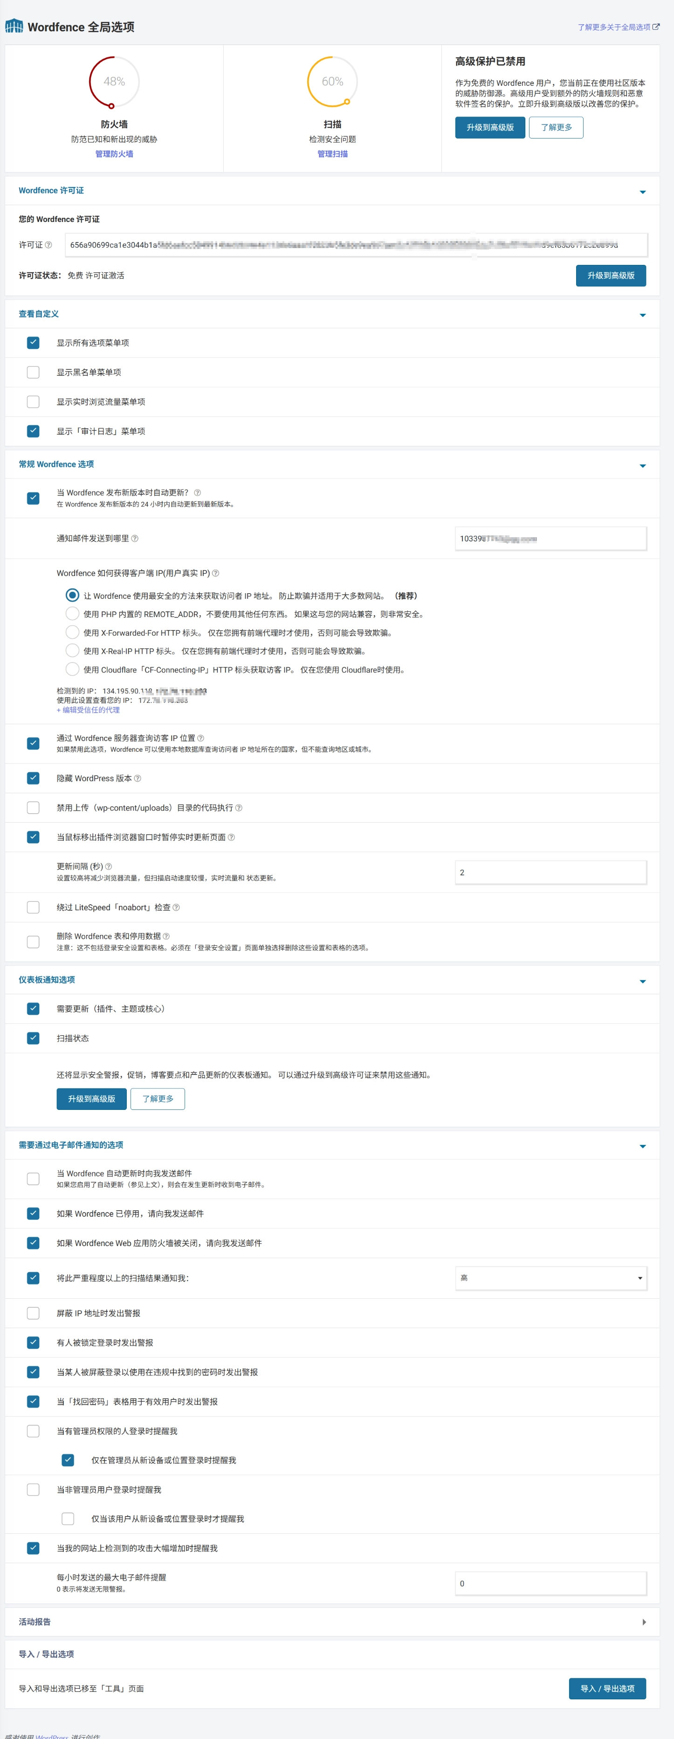Collapse the 查看自定义 section arrow
This screenshot has width=674, height=1739.
pos(642,315)
